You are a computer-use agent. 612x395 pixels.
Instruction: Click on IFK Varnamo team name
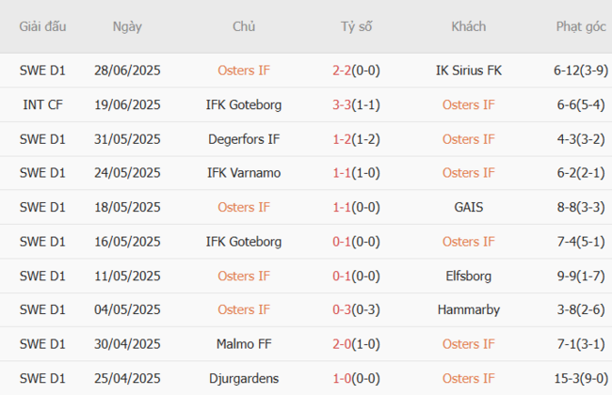(x=244, y=173)
